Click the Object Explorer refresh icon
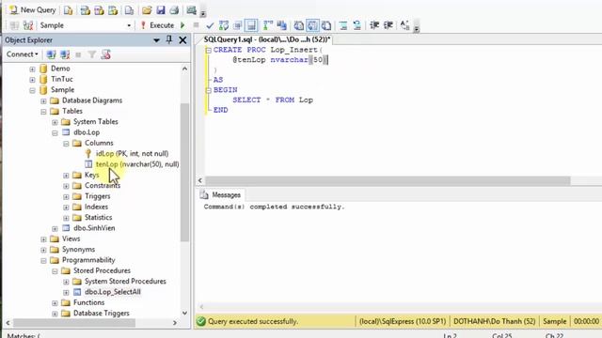 pyautogui.click(x=106, y=54)
